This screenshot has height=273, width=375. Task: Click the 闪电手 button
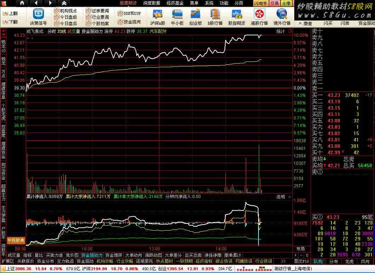point(261,3)
